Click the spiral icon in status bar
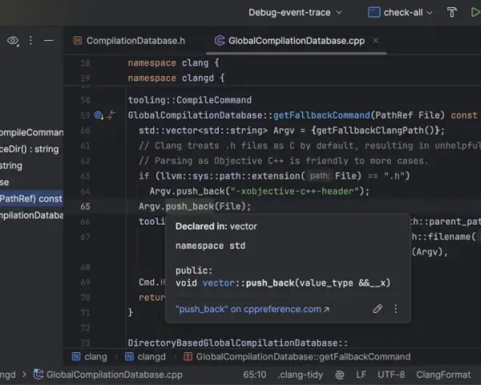This screenshot has width=481, height=385. [340, 375]
